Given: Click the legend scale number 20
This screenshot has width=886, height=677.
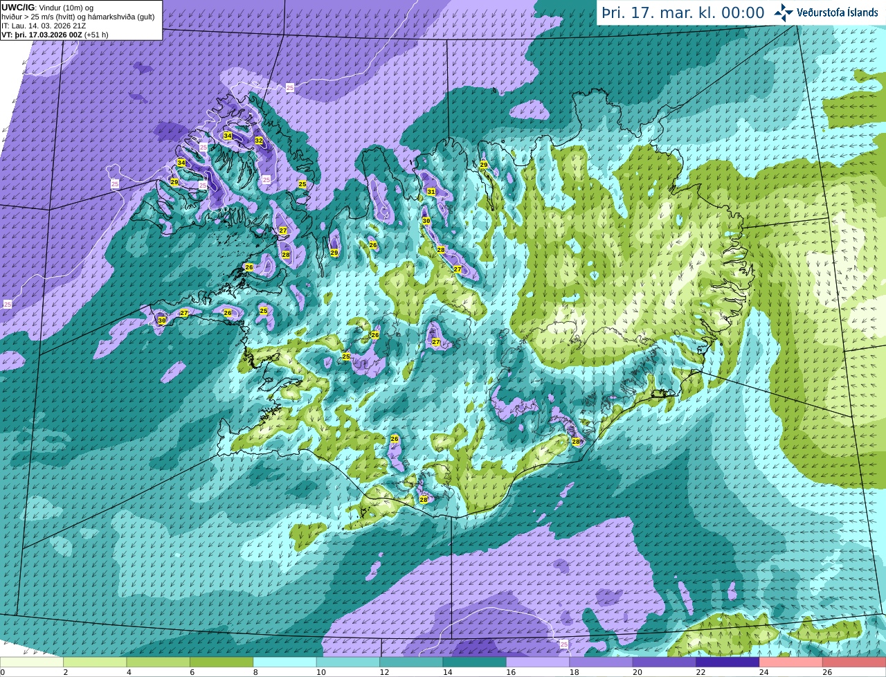Looking at the screenshot, I should click(637, 672).
